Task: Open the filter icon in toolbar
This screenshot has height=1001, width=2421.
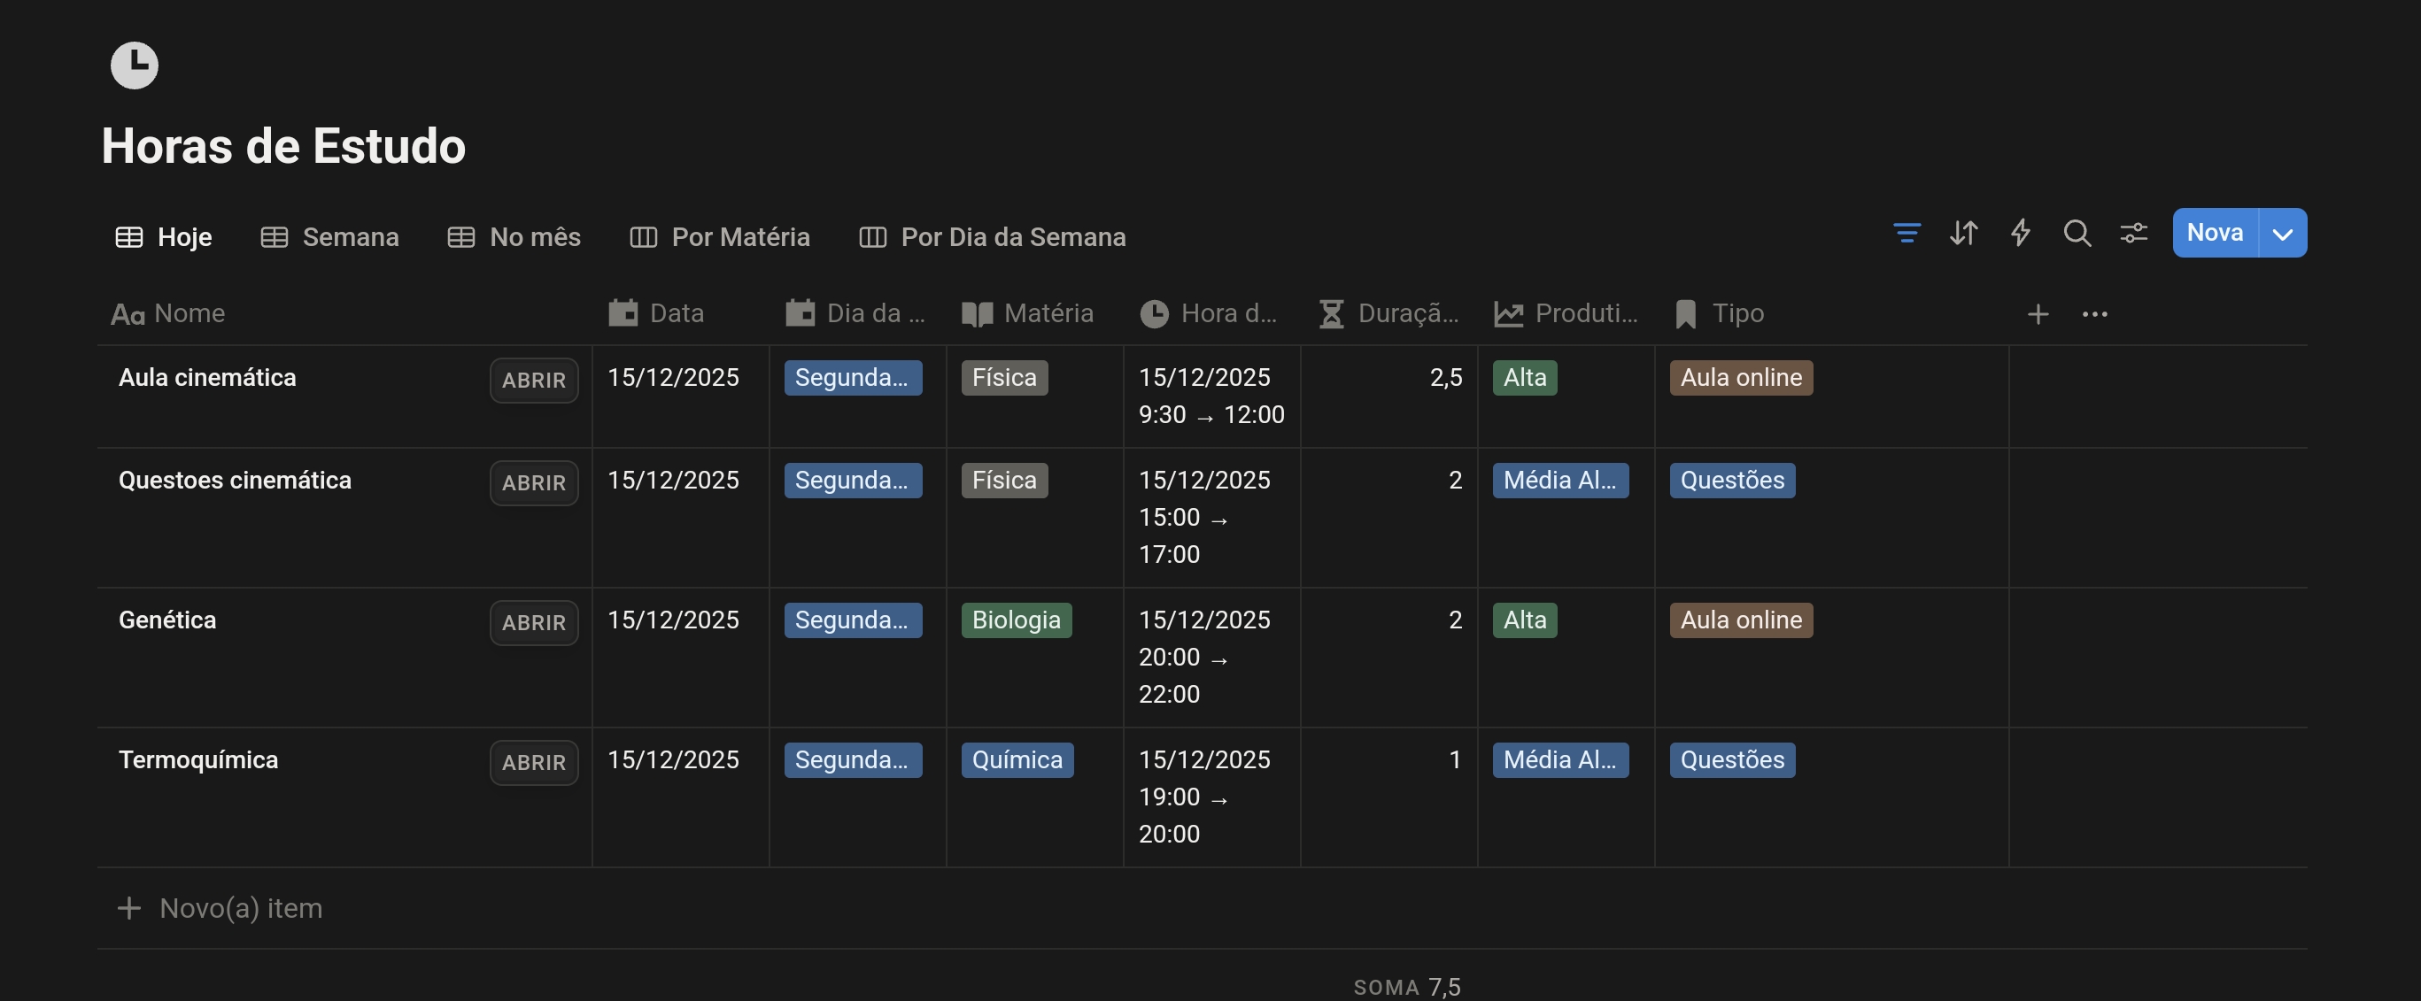Action: click(1906, 233)
